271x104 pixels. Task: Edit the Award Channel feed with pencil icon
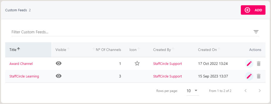[249, 64]
